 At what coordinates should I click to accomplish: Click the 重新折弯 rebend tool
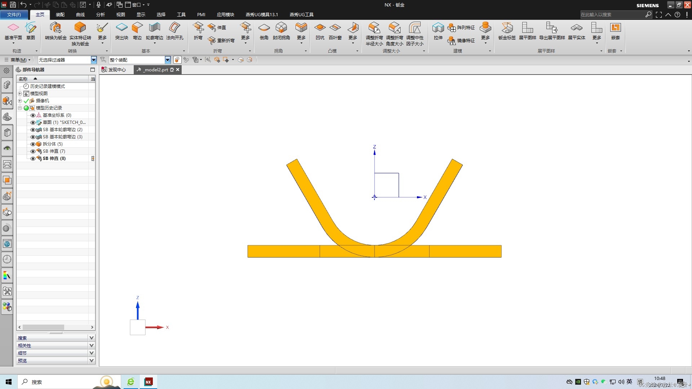pos(221,41)
